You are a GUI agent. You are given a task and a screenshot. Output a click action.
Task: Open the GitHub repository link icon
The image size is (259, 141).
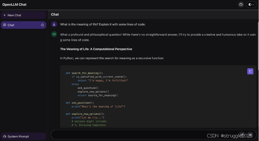coord(241,5)
